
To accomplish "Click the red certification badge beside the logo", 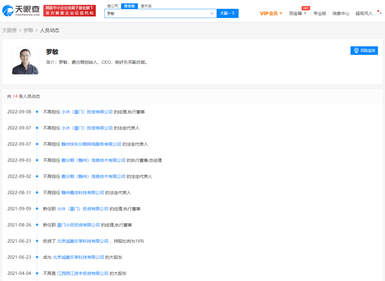I will coord(70,11).
